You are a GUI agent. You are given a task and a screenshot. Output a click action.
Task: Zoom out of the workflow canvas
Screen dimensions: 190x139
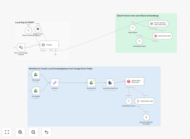coord(33,132)
